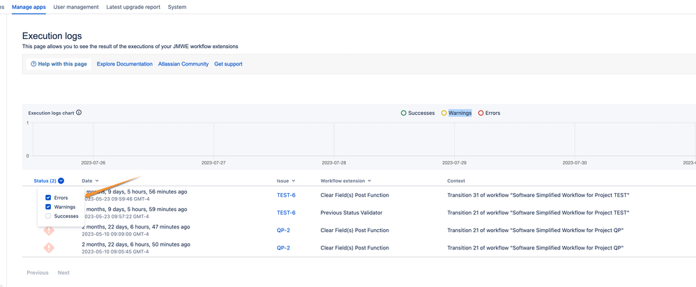Click the 2023-05-10 09:09:00 GMT-4 timestamp
Screen dimensions: 696x287
tap(115, 234)
